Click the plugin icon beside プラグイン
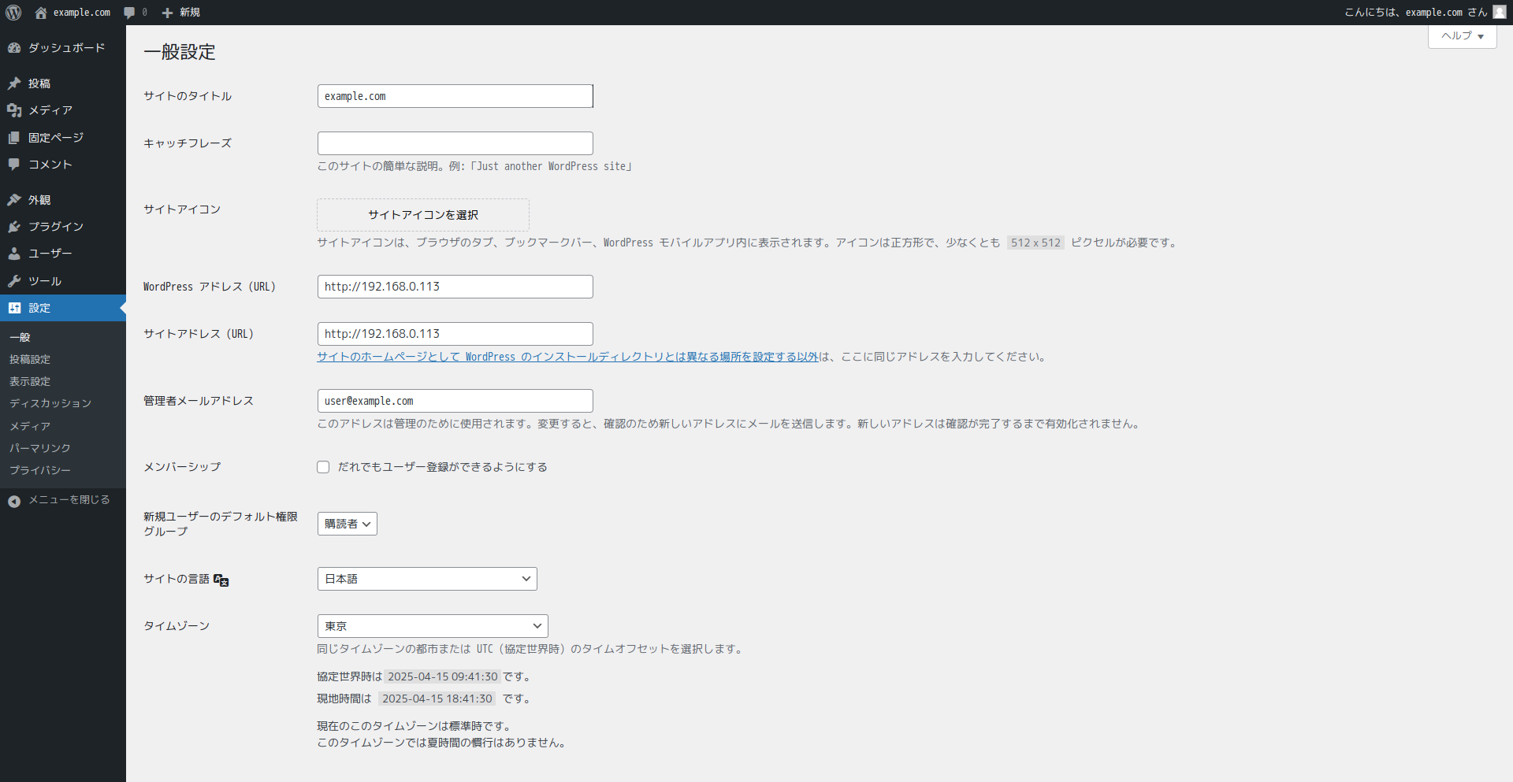This screenshot has height=782, width=1513. [x=14, y=227]
